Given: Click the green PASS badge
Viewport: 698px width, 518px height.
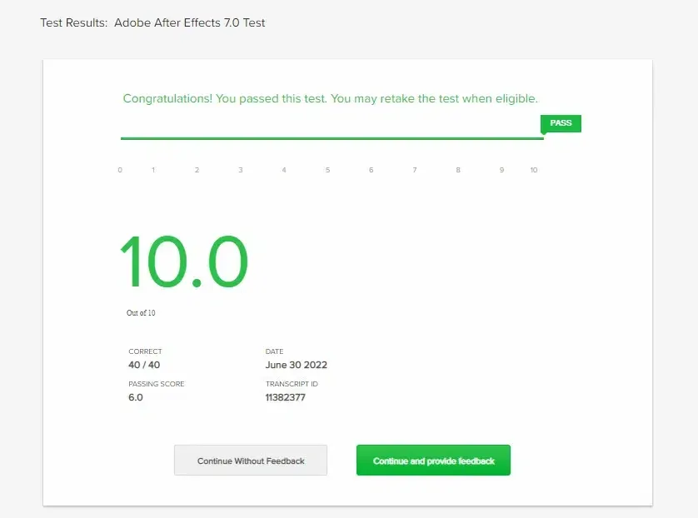Looking at the screenshot, I should pos(561,123).
